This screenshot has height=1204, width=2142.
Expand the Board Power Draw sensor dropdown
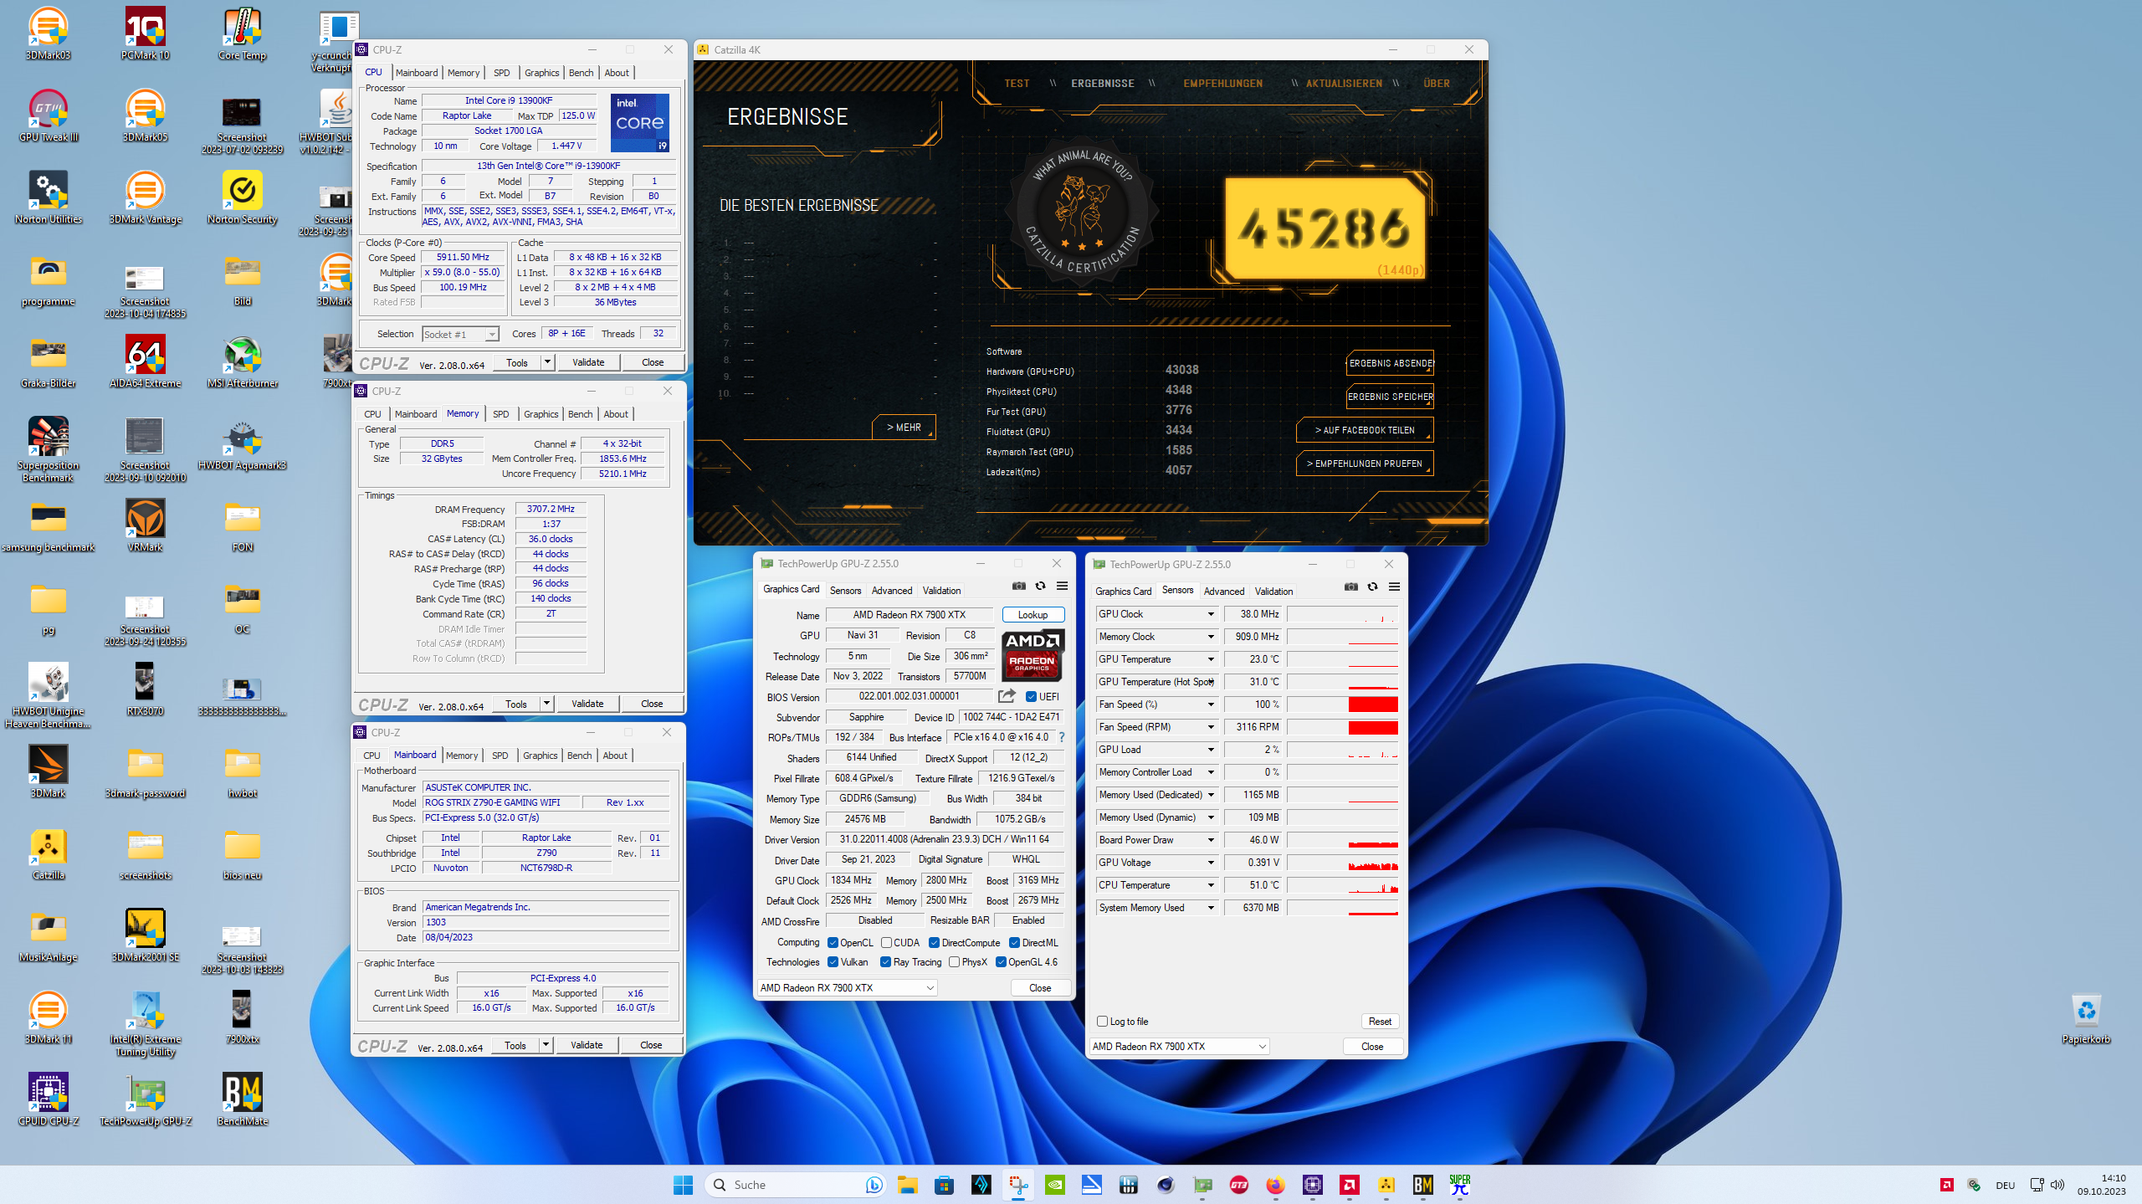pyautogui.click(x=1210, y=840)
